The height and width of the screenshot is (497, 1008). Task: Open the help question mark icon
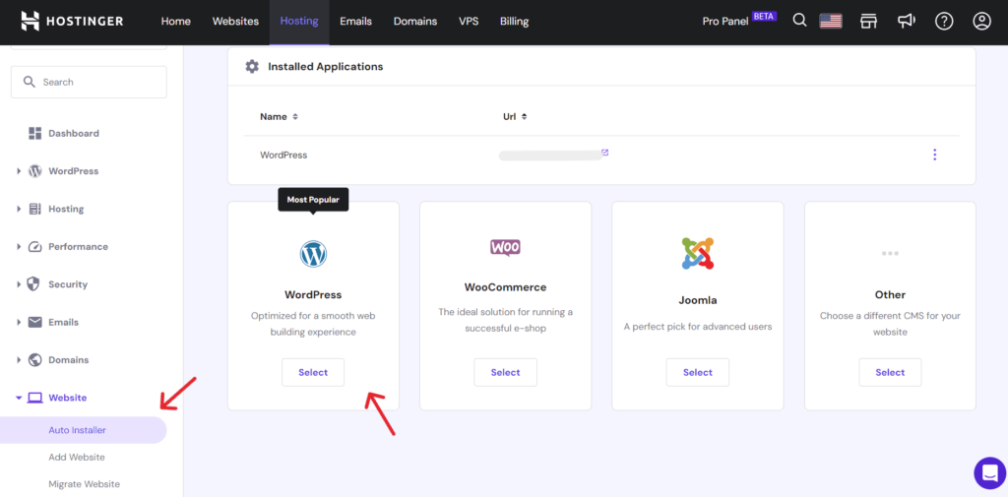944,22
